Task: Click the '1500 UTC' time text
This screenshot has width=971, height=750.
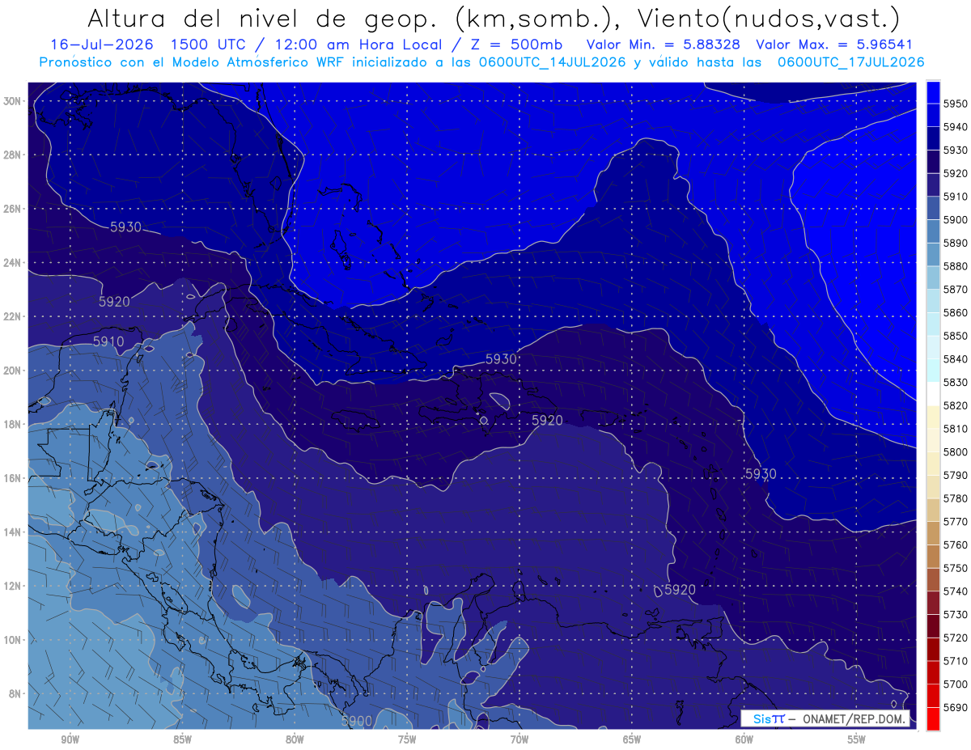Action: 213,44
